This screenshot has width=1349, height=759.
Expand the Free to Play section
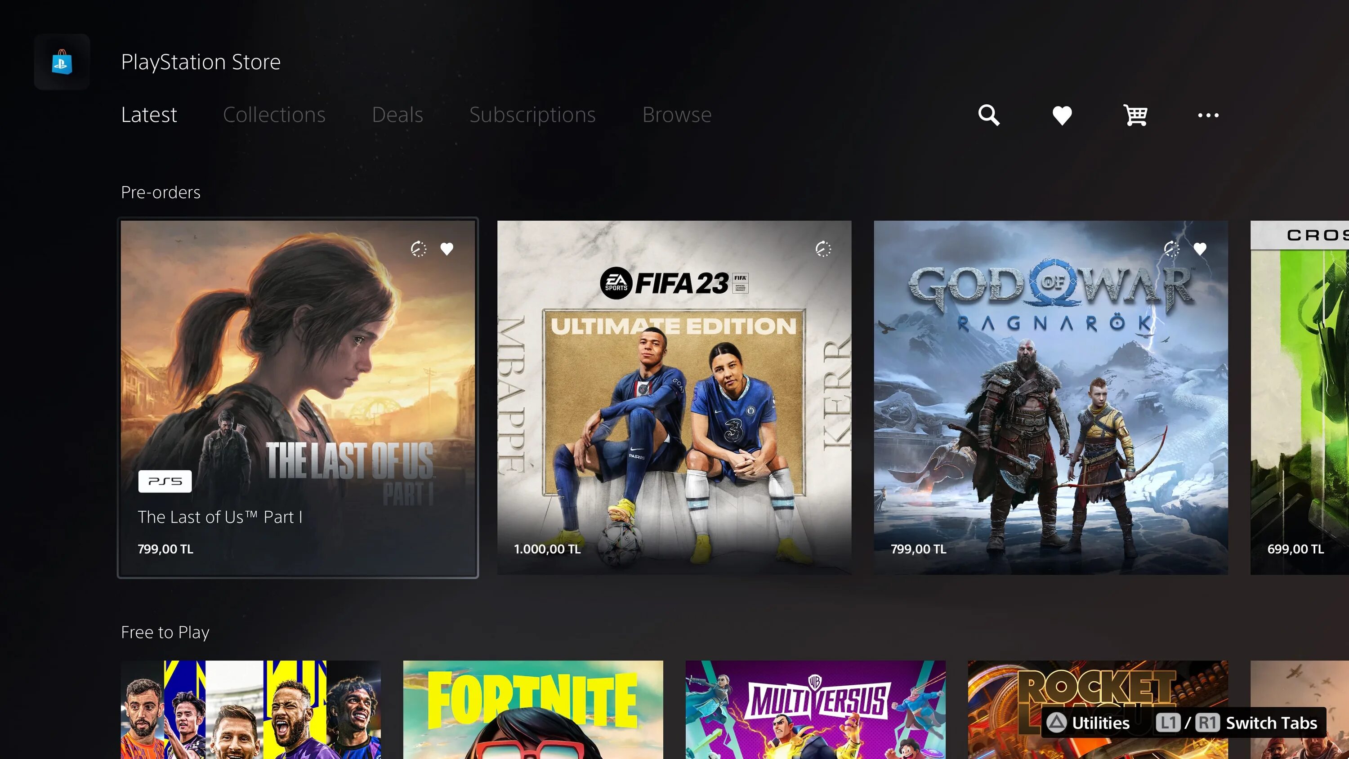click(165, 632)
